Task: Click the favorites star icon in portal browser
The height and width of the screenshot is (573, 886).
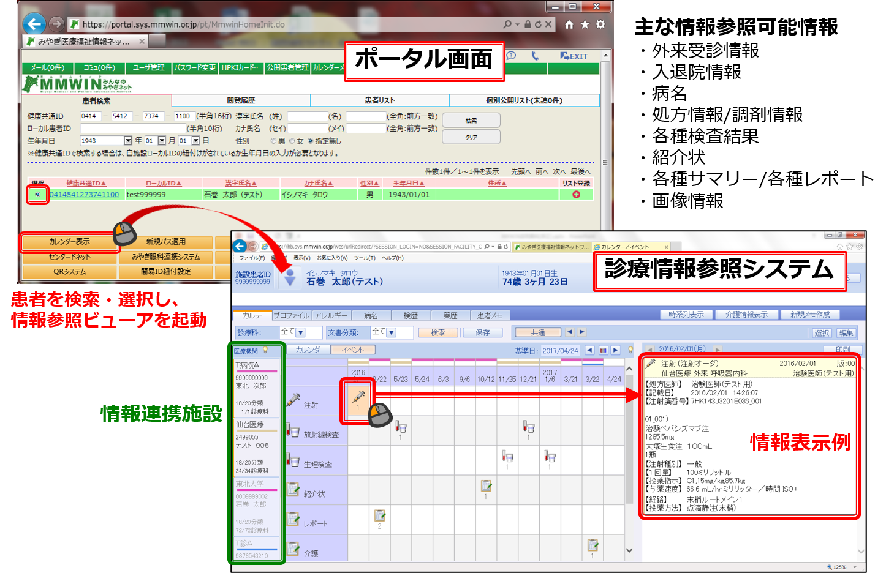Action: (585, 24)
